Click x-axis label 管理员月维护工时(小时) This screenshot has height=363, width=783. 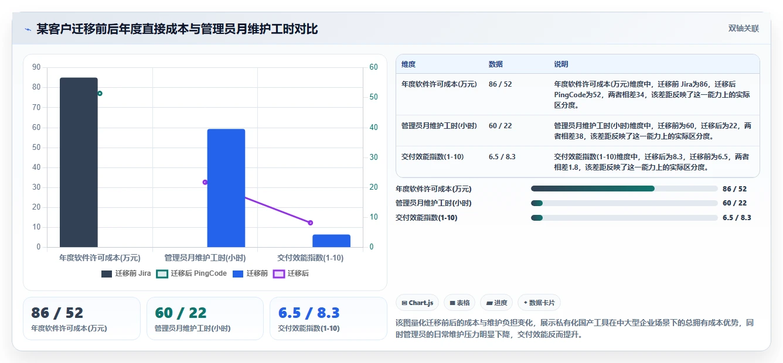click(205, 258)
